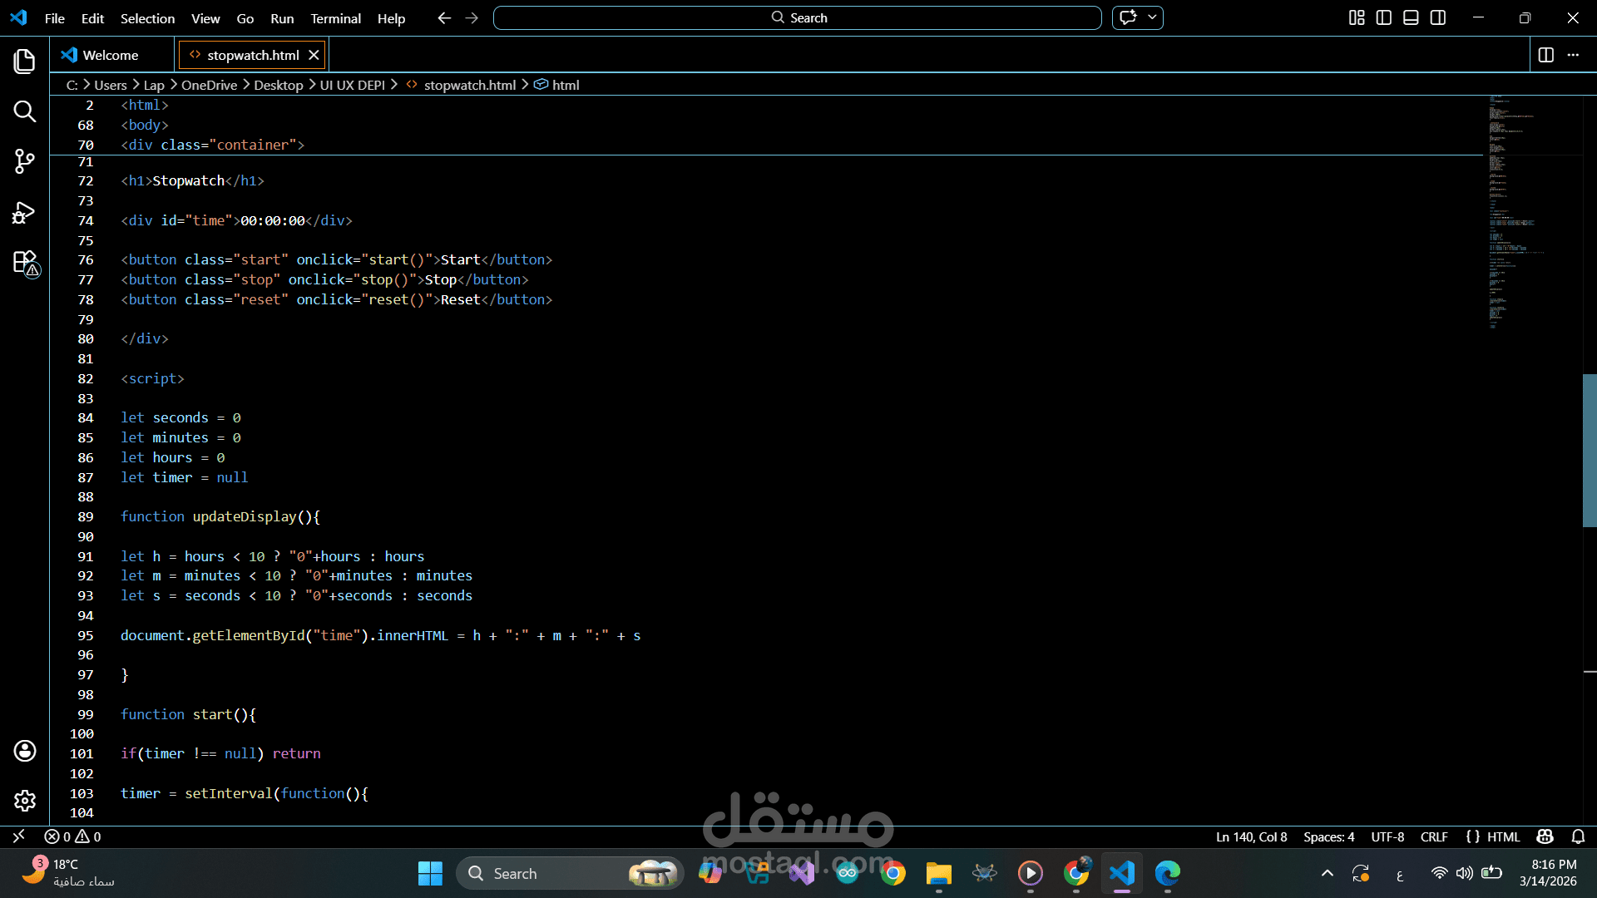Open the Explorer view in activity bar

coord(24,61)
